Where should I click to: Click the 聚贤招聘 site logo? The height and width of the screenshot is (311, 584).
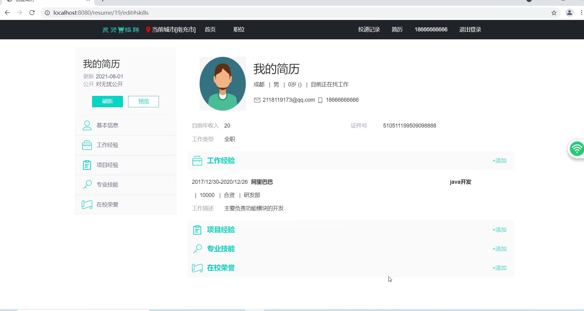click(121, 30)
